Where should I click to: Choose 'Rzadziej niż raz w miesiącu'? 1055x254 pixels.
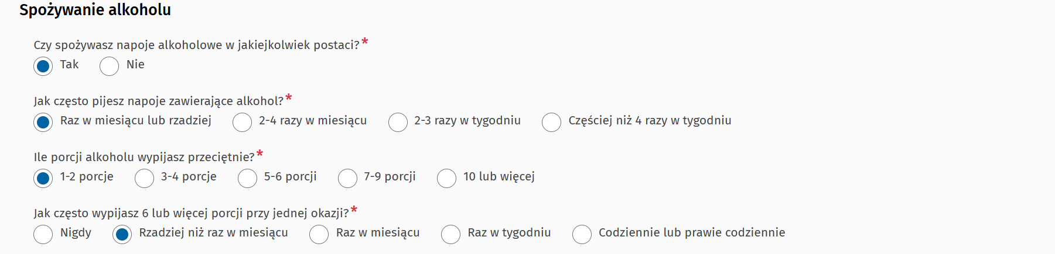[122, 235]
